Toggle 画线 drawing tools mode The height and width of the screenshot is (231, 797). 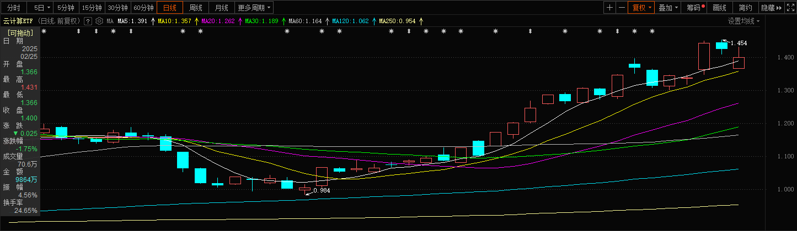tap(719, 8)
